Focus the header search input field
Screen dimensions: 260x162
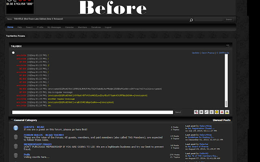(x=208, y=19)
